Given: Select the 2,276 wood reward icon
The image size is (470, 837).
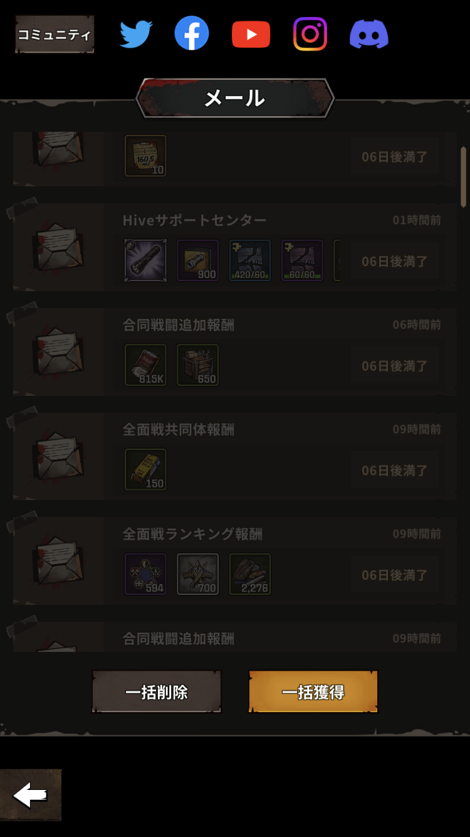Looking at the screenshot, I should [250, 574].
